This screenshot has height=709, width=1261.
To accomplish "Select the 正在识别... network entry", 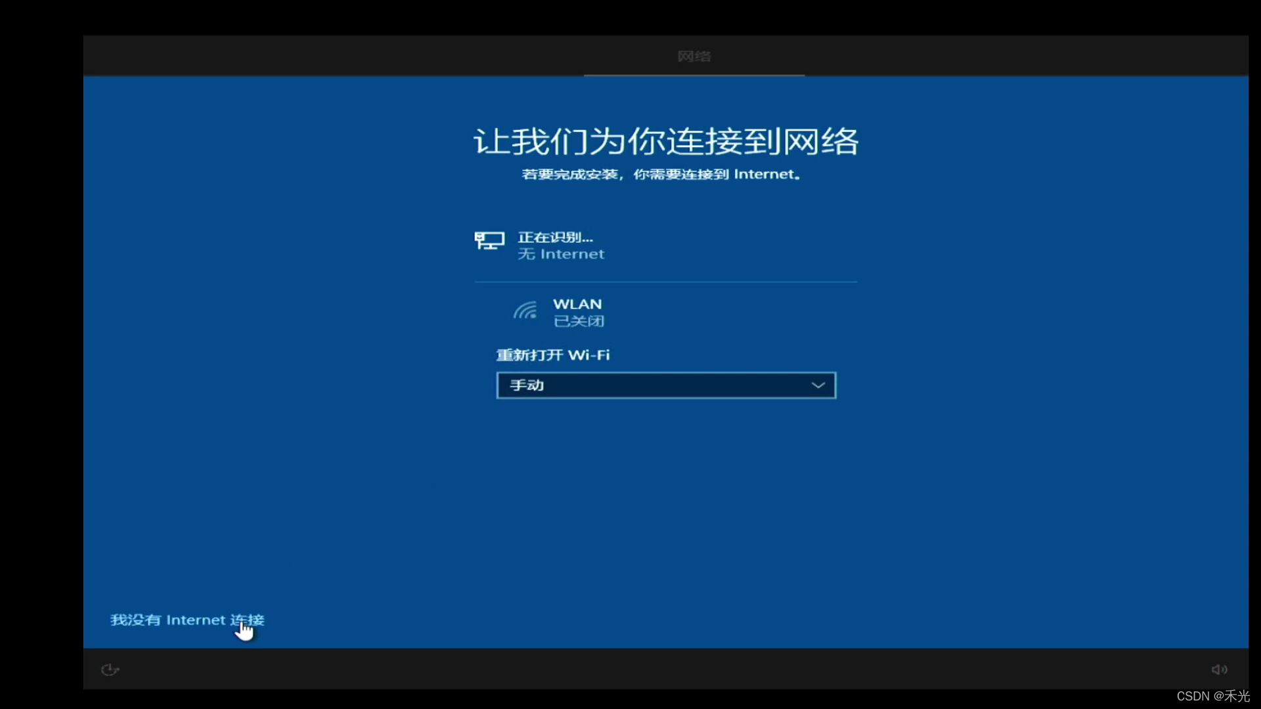I will [x=665, y=246].
